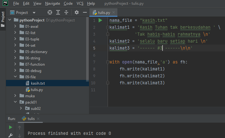Image resolution: width=225 pixels, height=138 pixels.
Task: Click line number 5 in the gutter
Action: [94, 48]
